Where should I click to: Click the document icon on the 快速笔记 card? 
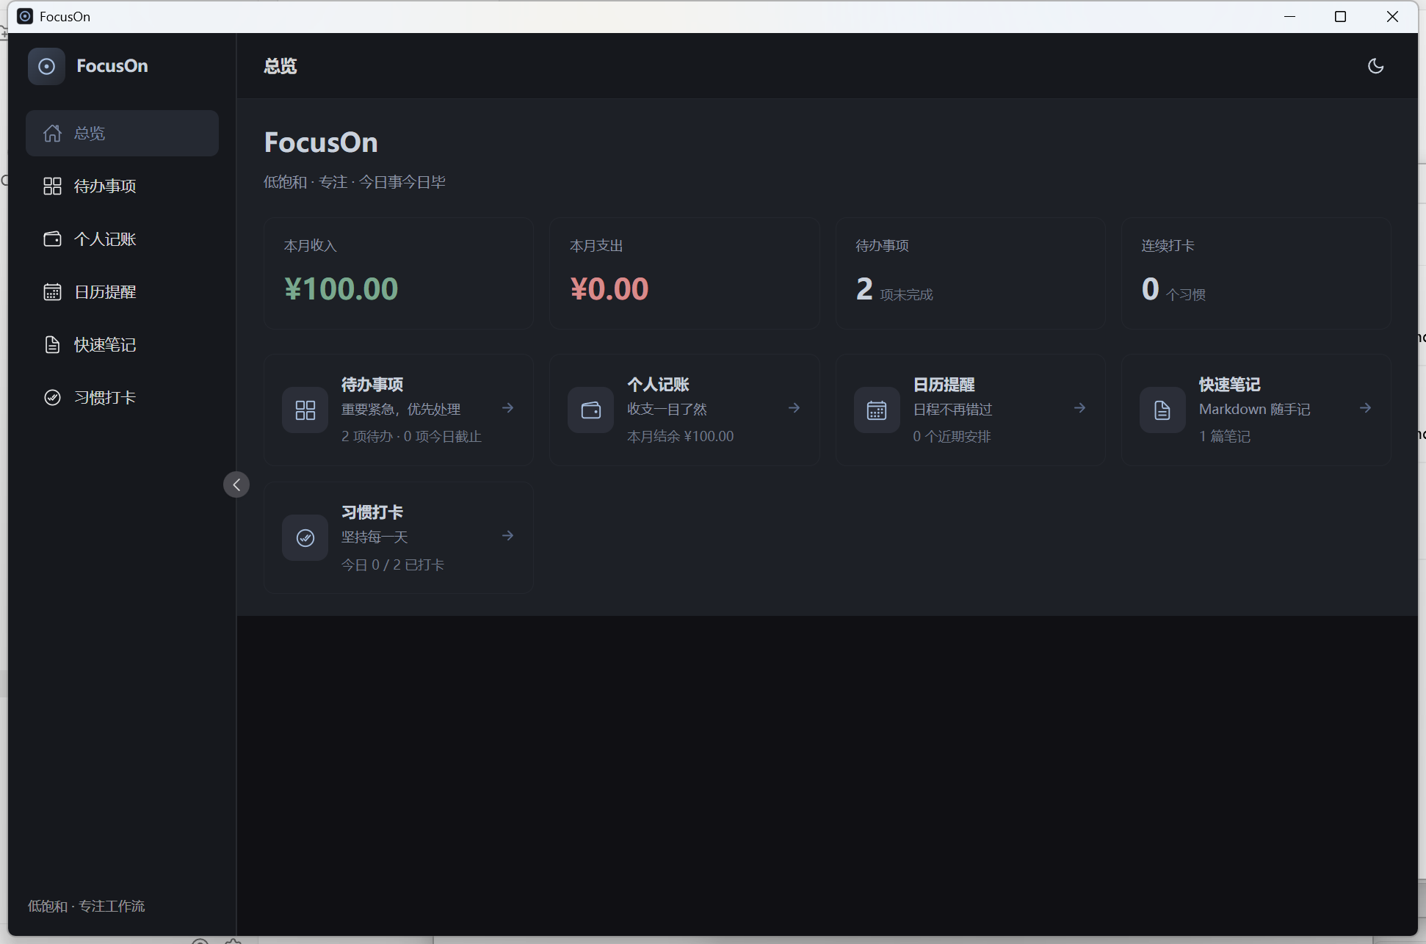1162,410
